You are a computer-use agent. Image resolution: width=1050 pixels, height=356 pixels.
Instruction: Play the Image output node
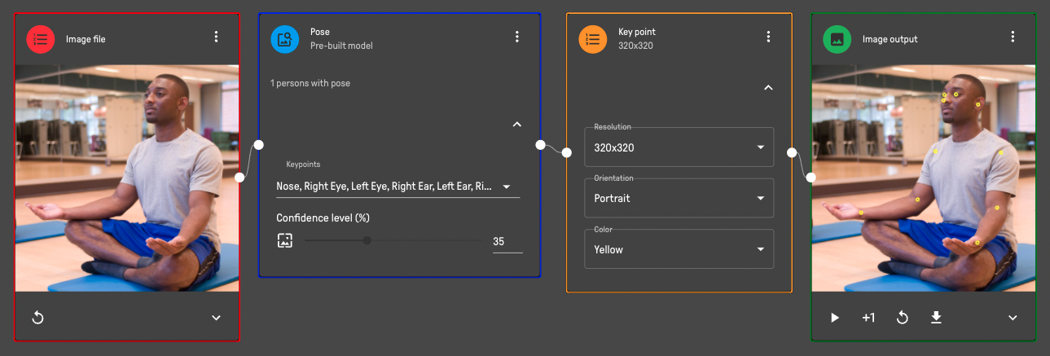pyautogui.click(x=835, y=318)
